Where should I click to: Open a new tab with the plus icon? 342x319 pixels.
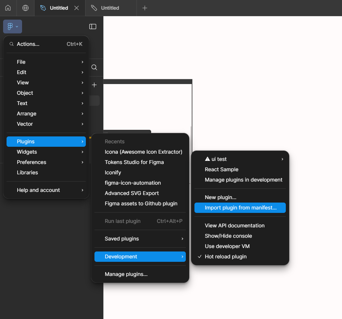pyautogui.click(x=144, y=8)
